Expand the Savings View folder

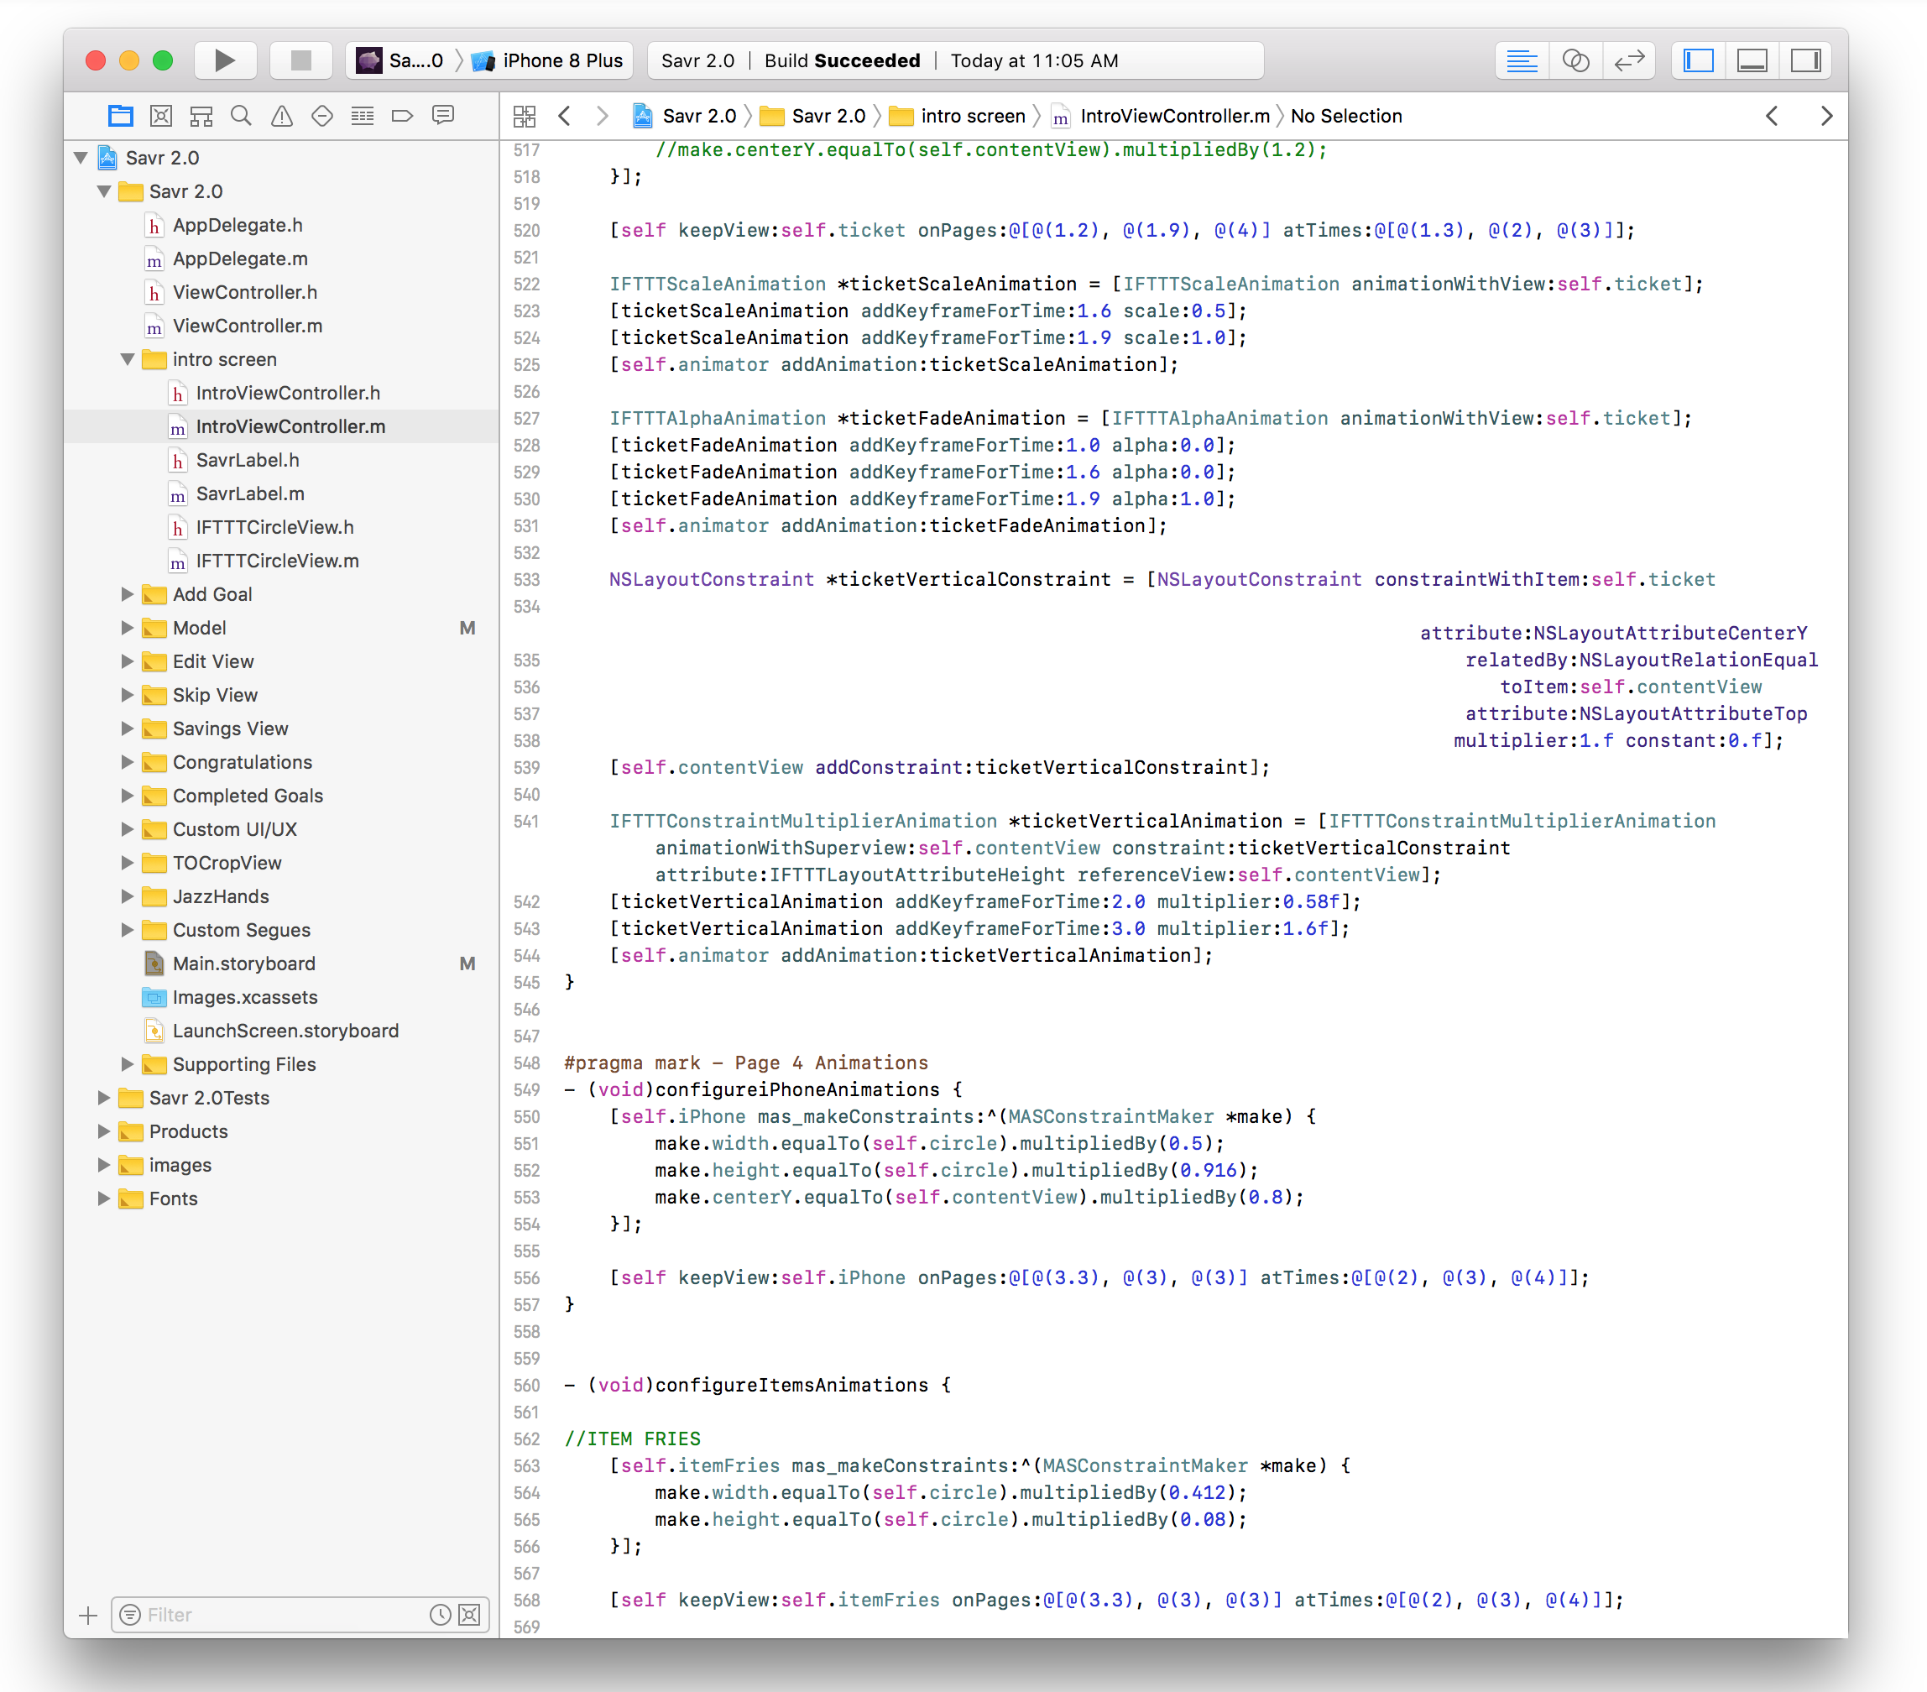[x=128, y=728]
